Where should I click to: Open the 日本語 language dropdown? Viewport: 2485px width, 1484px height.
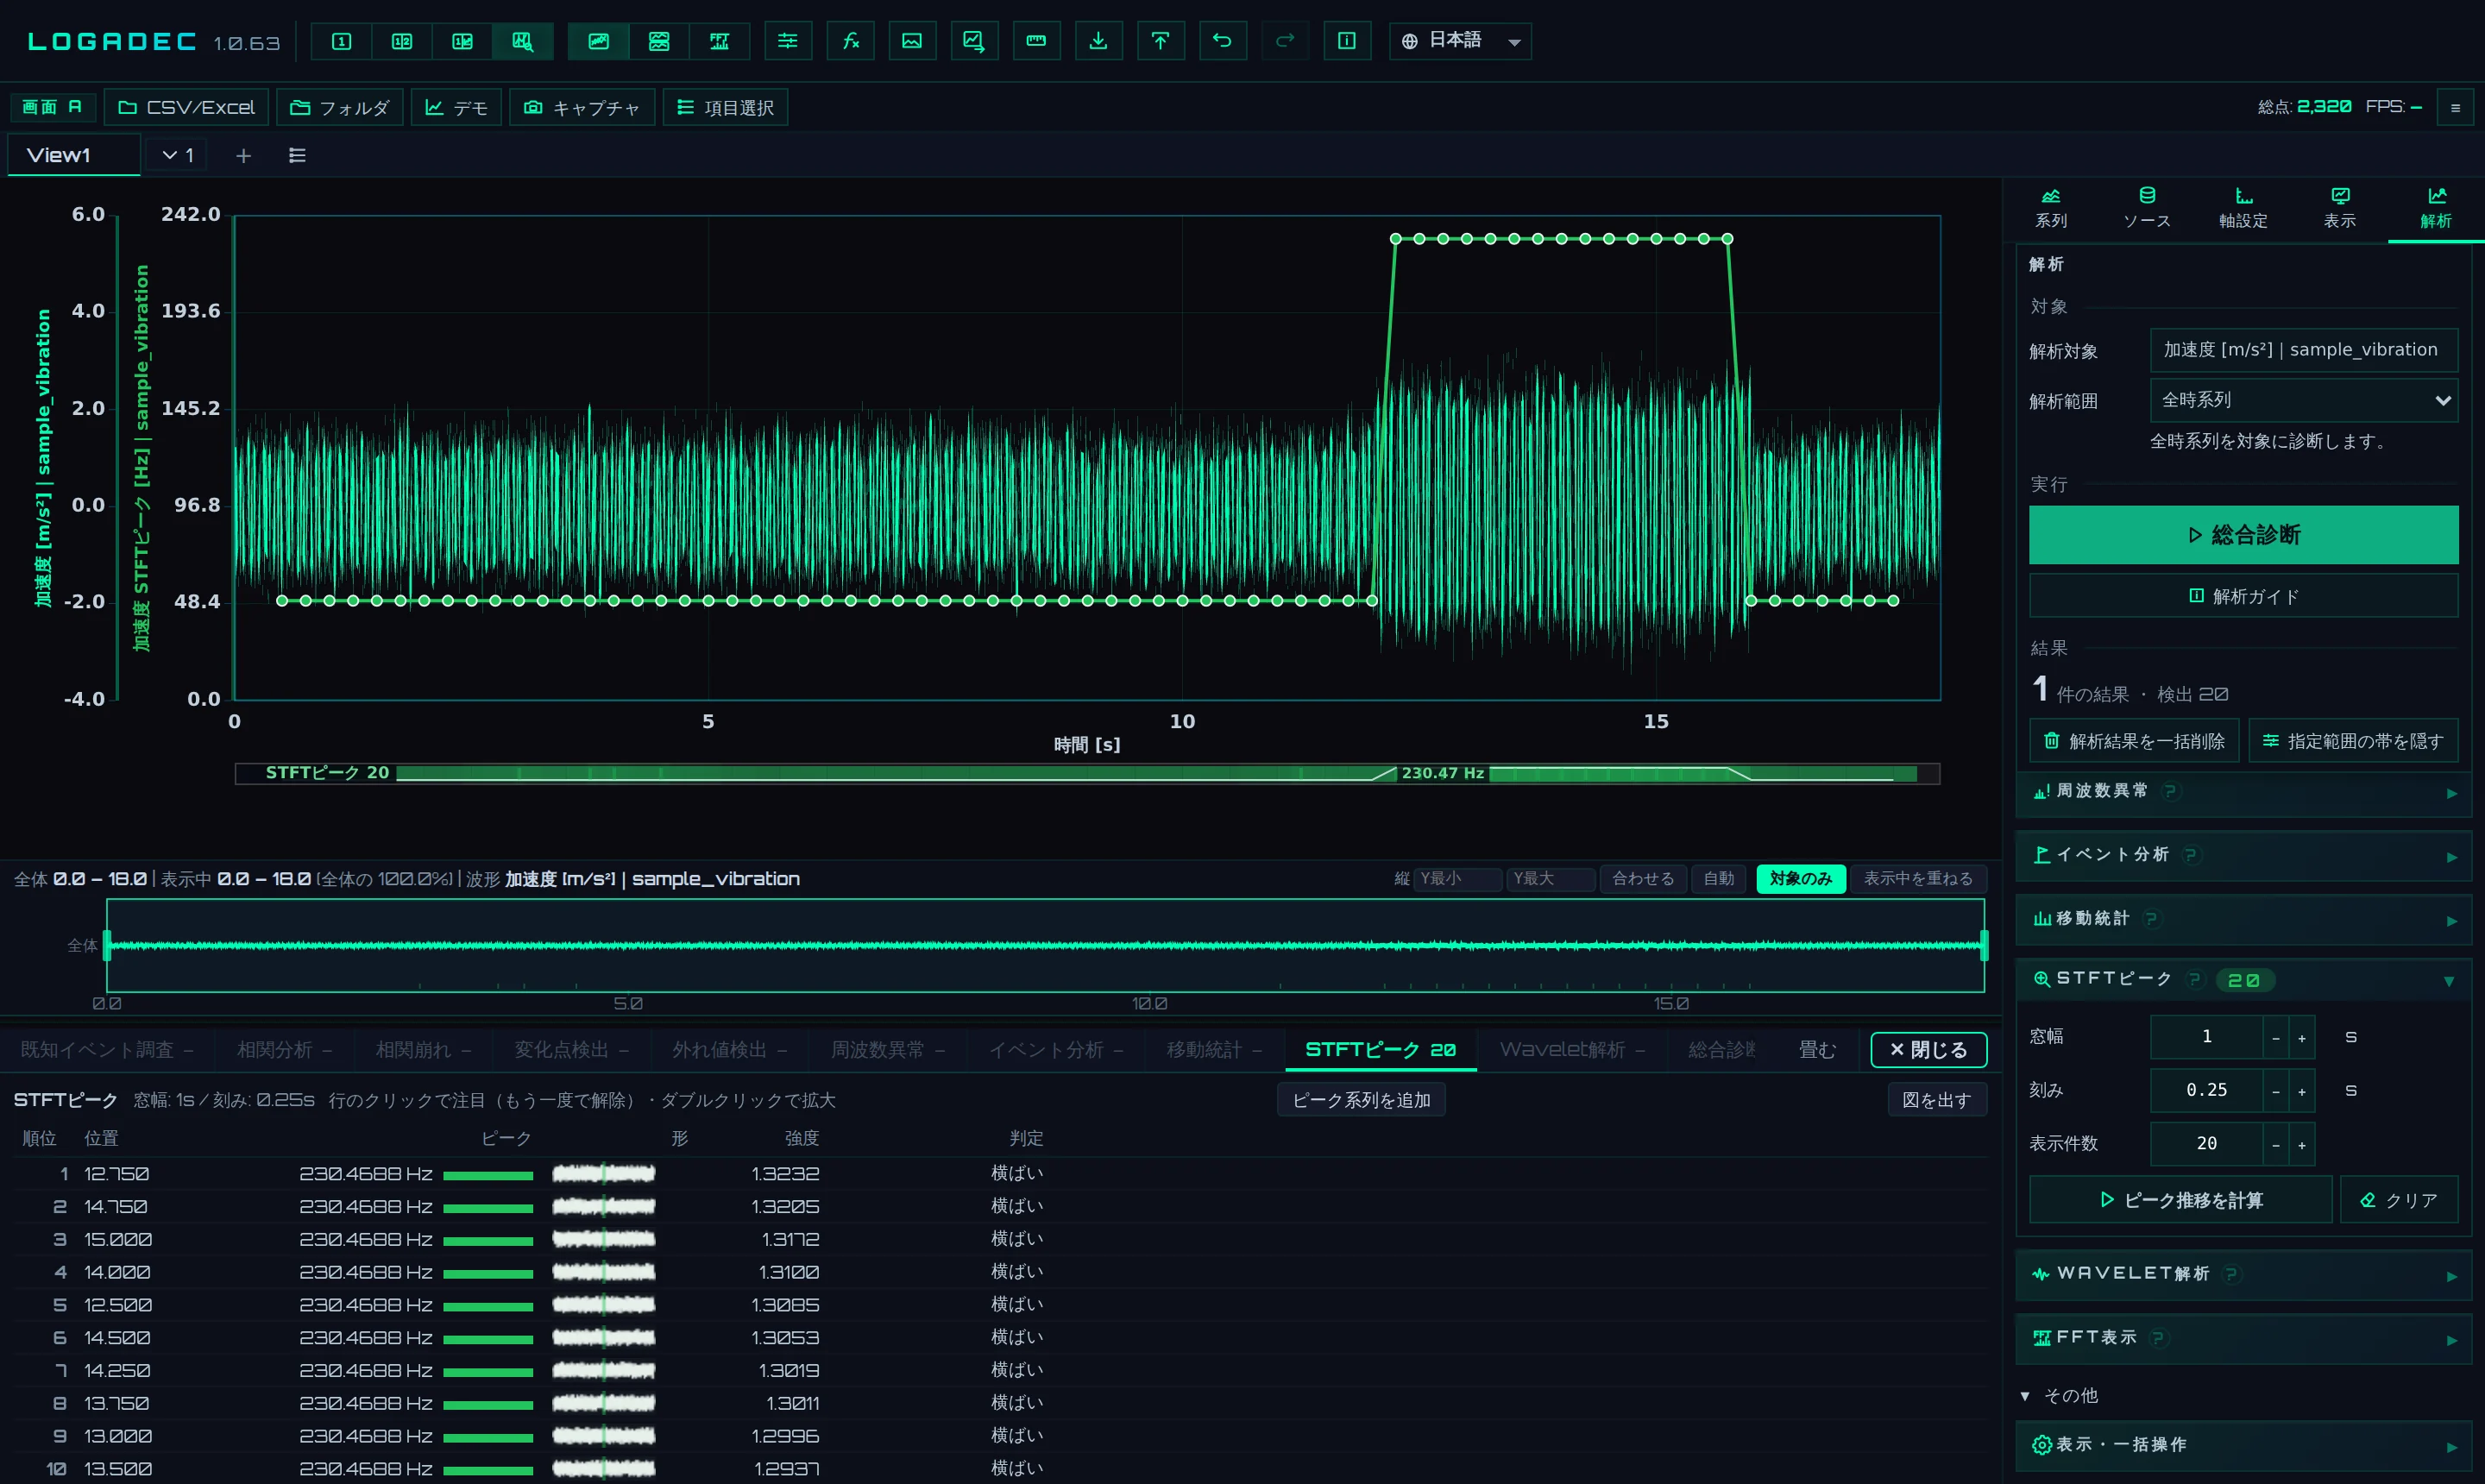tap(1460, 41)
